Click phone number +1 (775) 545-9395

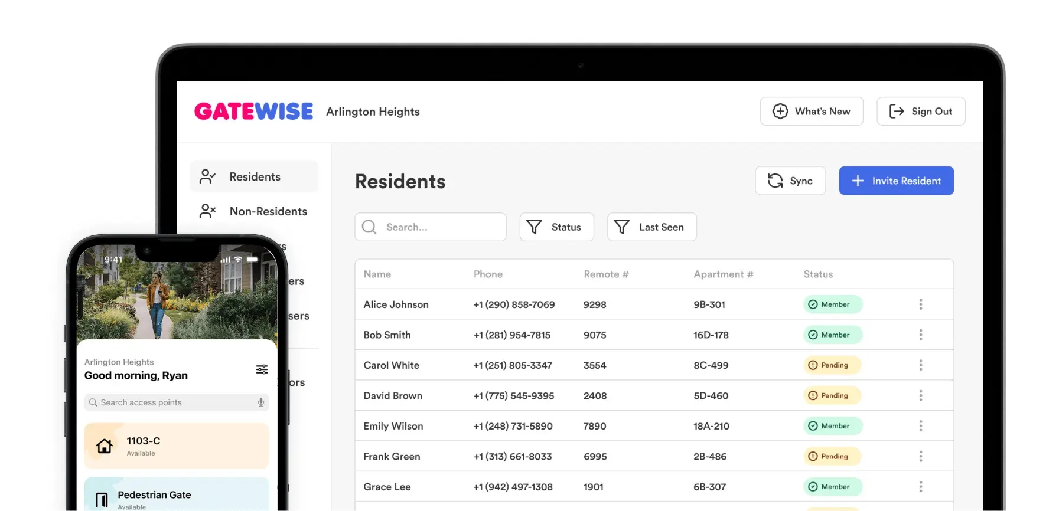coord(514,395)
